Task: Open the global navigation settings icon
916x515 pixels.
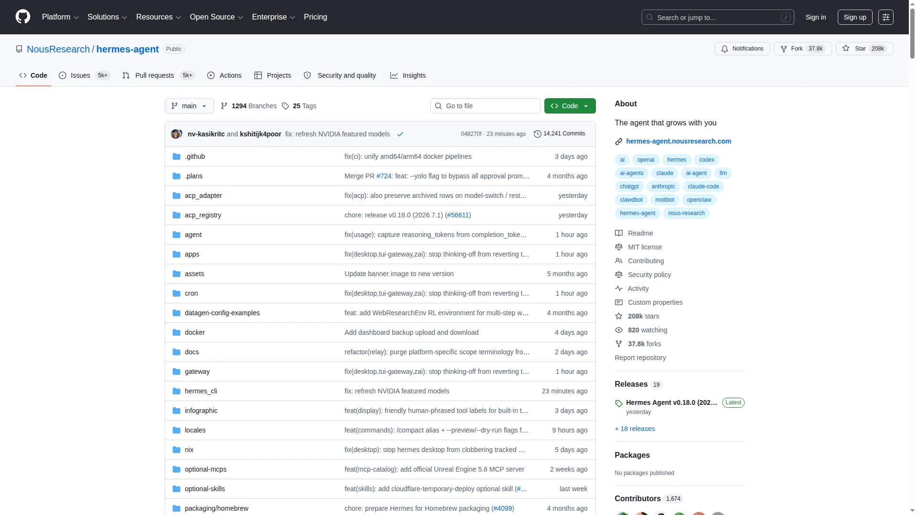Action: pyautogui.click(x=886, y=17)
